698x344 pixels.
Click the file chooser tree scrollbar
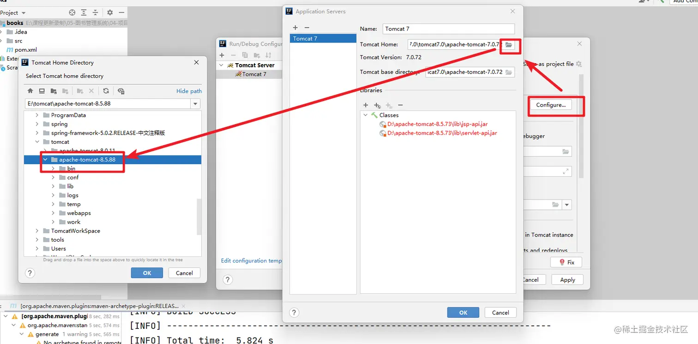click(x=199, y=217)
